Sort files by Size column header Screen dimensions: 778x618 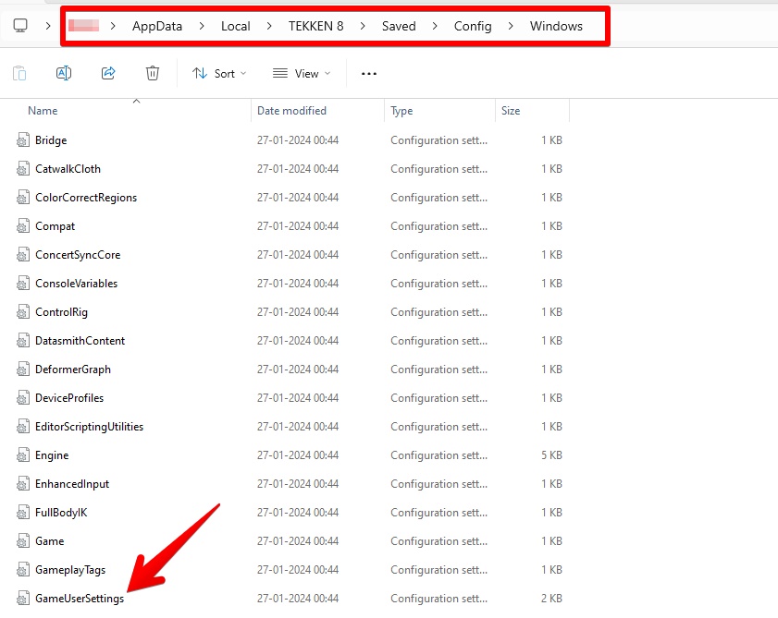pos(511,111)
